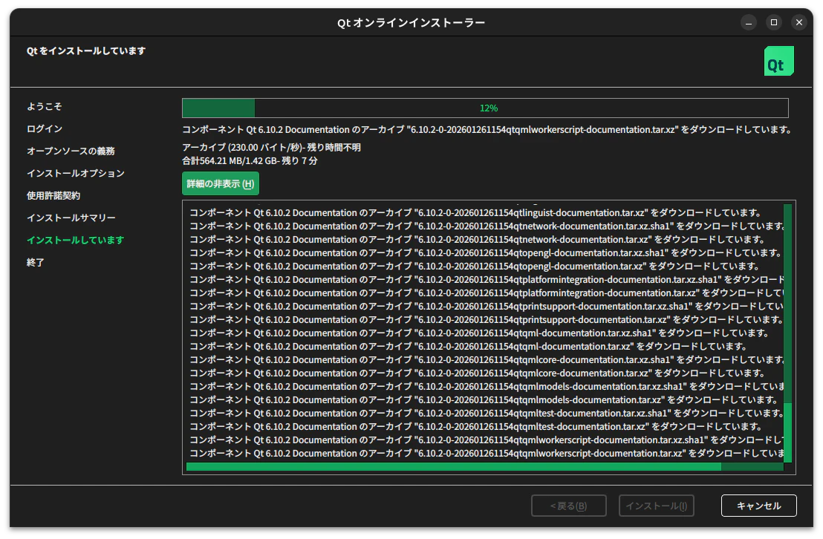
Task: Close the Qt online installer window
Action: click(798, 22)
